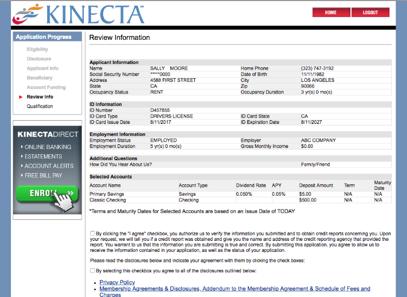Click the KINECTADIRECT banner heading
Image resolution: width=407 pixels, height=297 pixels.
(48, 134)
